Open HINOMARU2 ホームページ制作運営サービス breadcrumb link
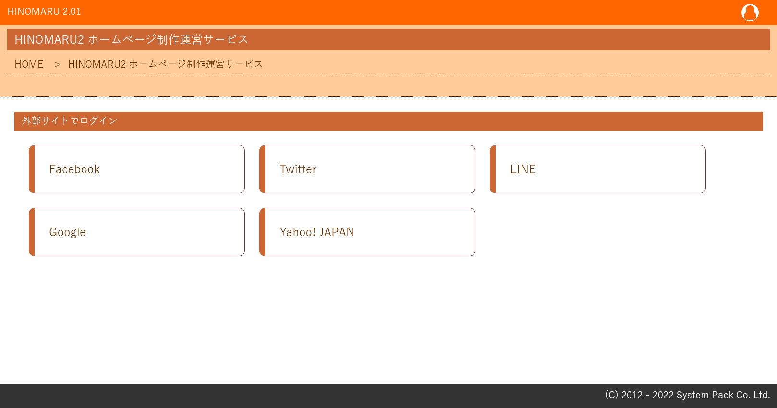The image size is (777, 408). coord(165,64)
